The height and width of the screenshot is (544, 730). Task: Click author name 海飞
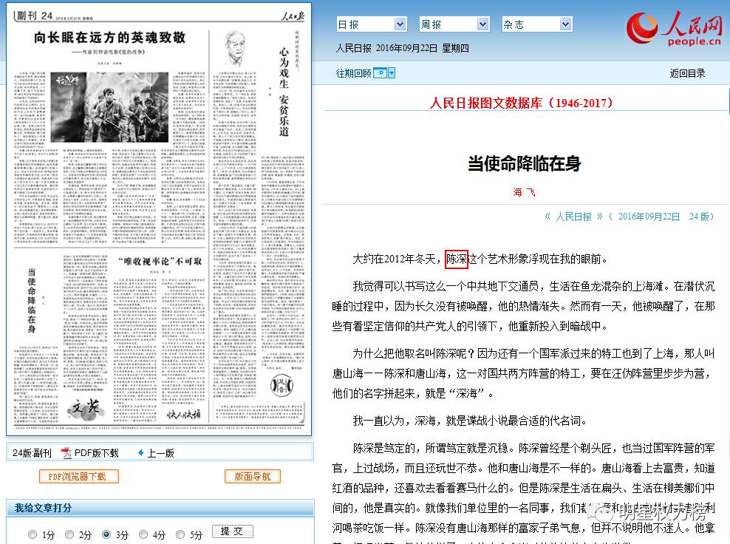[x=524, y=192]
